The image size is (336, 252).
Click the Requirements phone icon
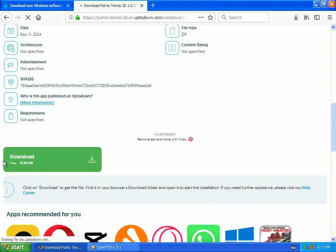coord(11,116)
